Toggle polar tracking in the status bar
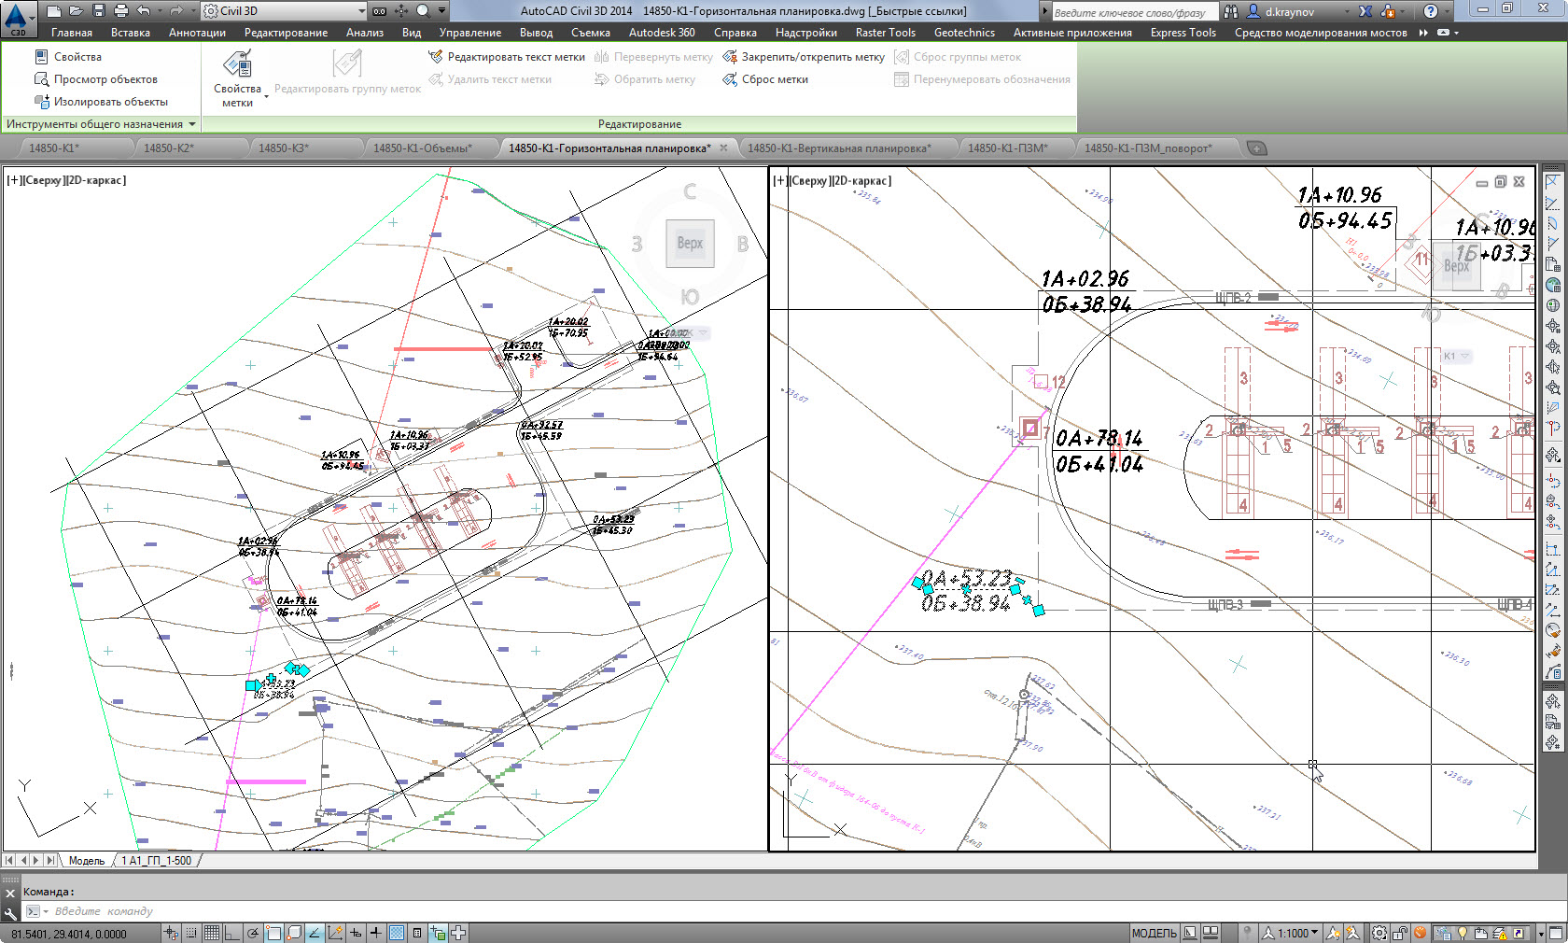1568x943 pixels. coord(253,933)
